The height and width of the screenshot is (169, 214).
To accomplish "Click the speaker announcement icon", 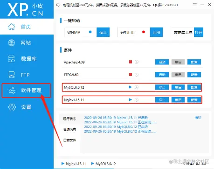I will click(58, 5).
